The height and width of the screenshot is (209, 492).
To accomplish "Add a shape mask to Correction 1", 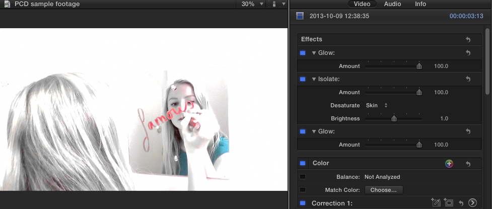I will pyautogui.click(x=449, y=203).
